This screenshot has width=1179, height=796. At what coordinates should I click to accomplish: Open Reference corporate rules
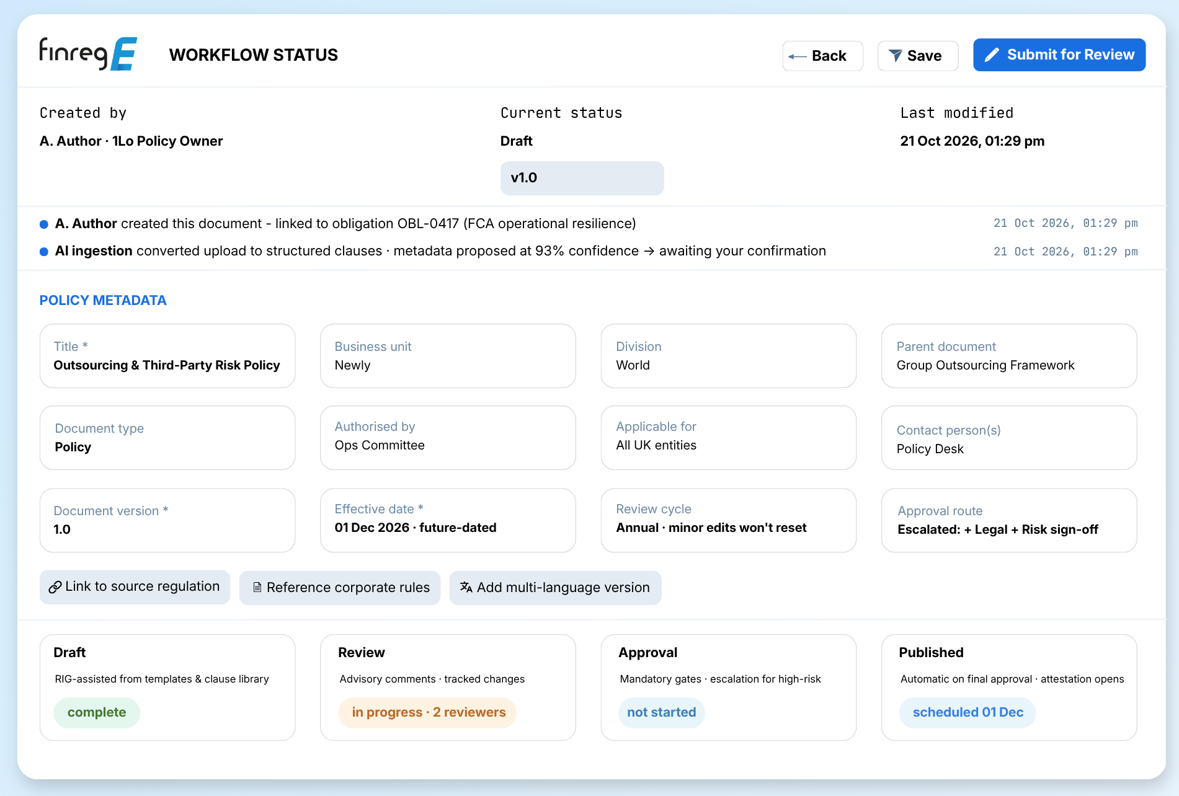(x=340, y=587)
